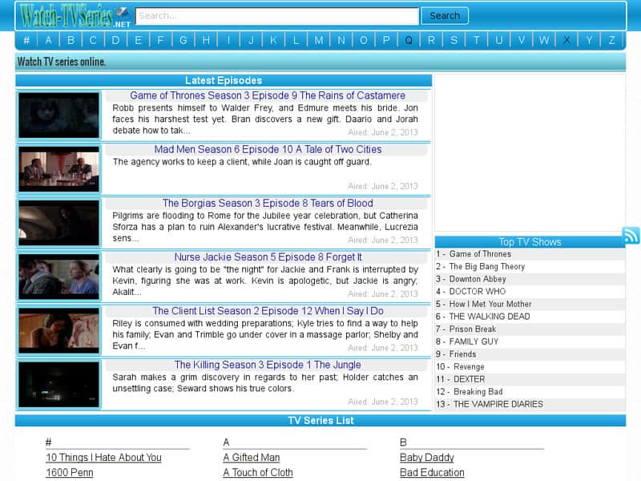Select letter M in alphabet bar
Viewport: 641px width, 481px height.
(x=319, y=40)
